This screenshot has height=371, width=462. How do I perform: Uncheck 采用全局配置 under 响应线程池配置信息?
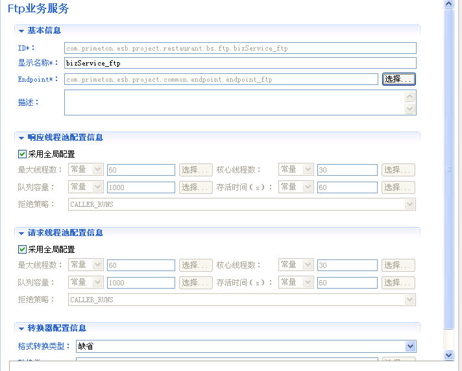click(23, 154)
